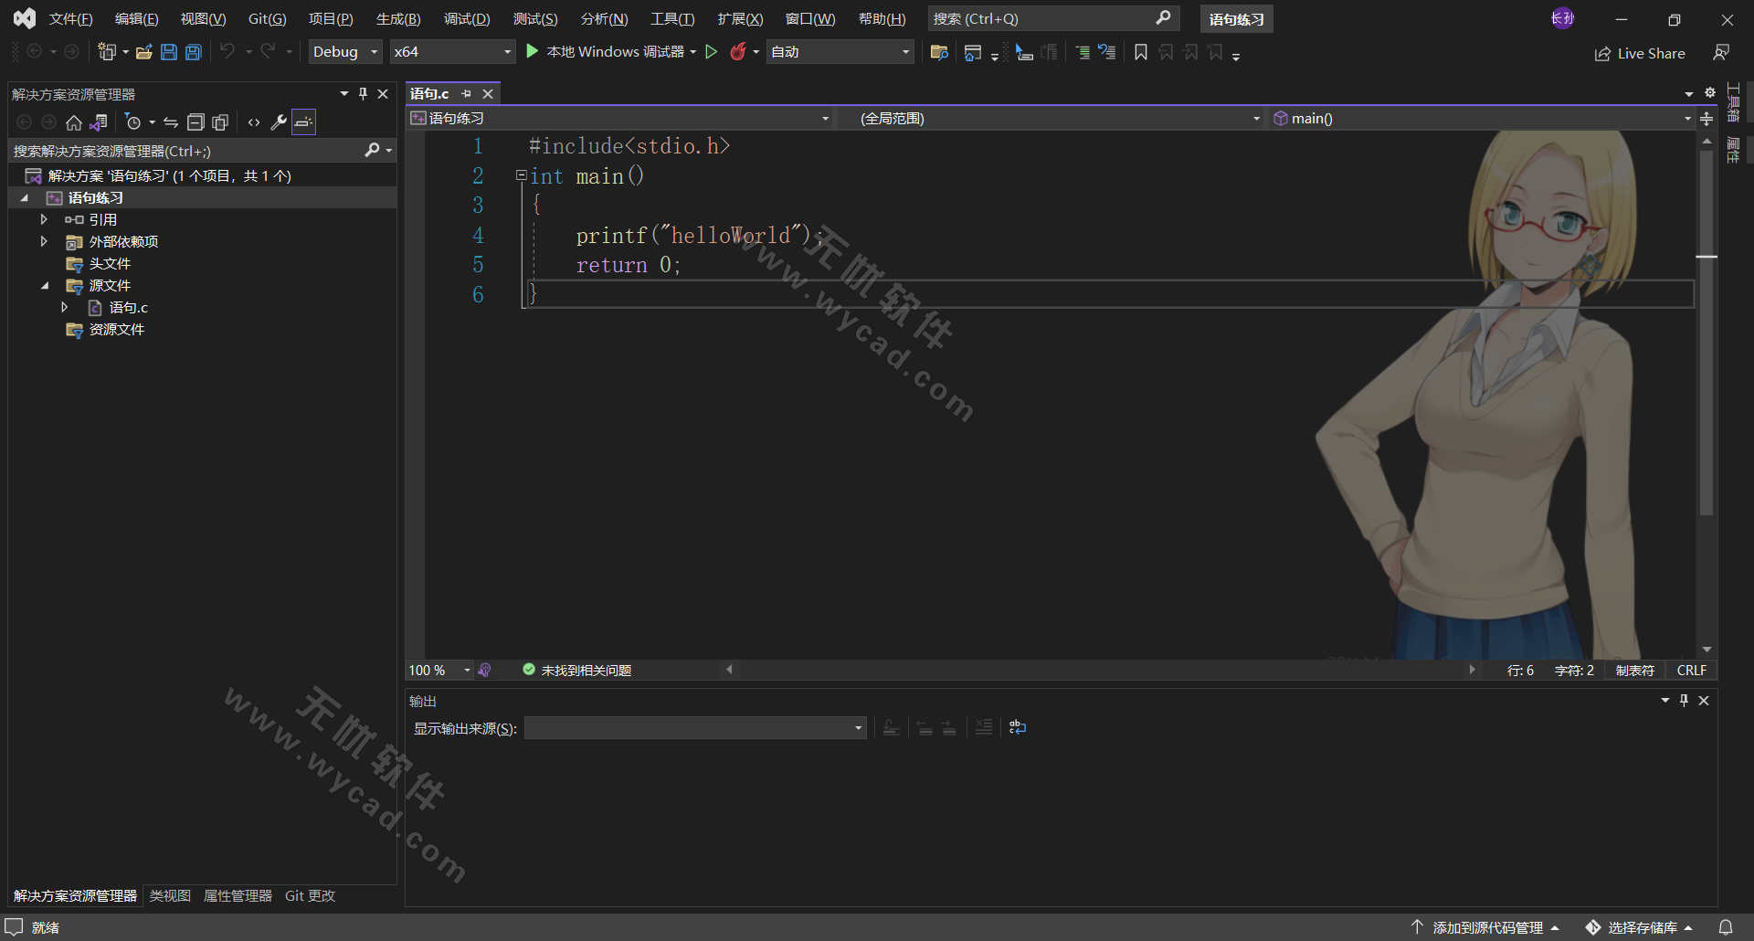Image resolution: width=1754 pixels, height=941 pixels.
Task: Open the Git(G) menu
Action: point(267,18)
